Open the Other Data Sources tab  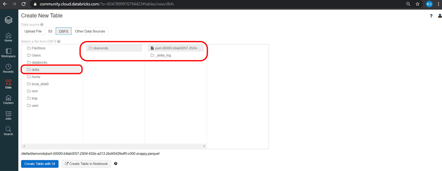tap(90, 31)
